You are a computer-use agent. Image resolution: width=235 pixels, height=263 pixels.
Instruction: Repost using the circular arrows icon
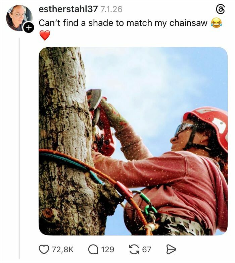pos(134,249)
